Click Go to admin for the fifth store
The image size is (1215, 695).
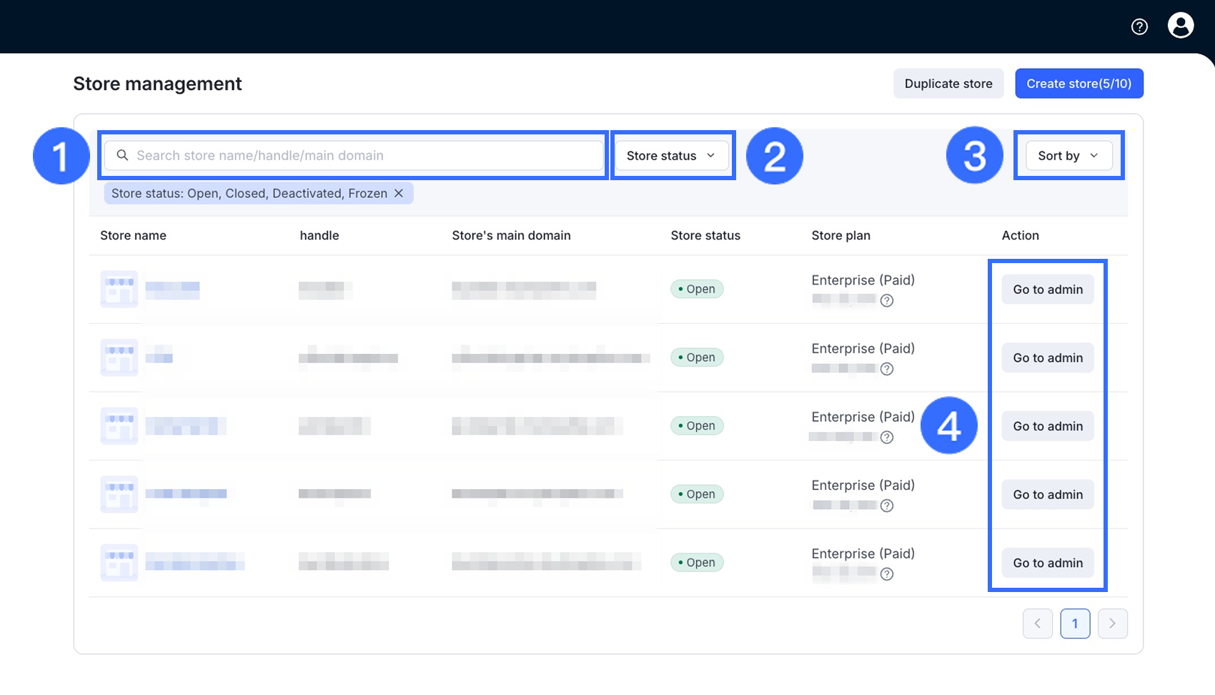click(x=1048, y=563)
